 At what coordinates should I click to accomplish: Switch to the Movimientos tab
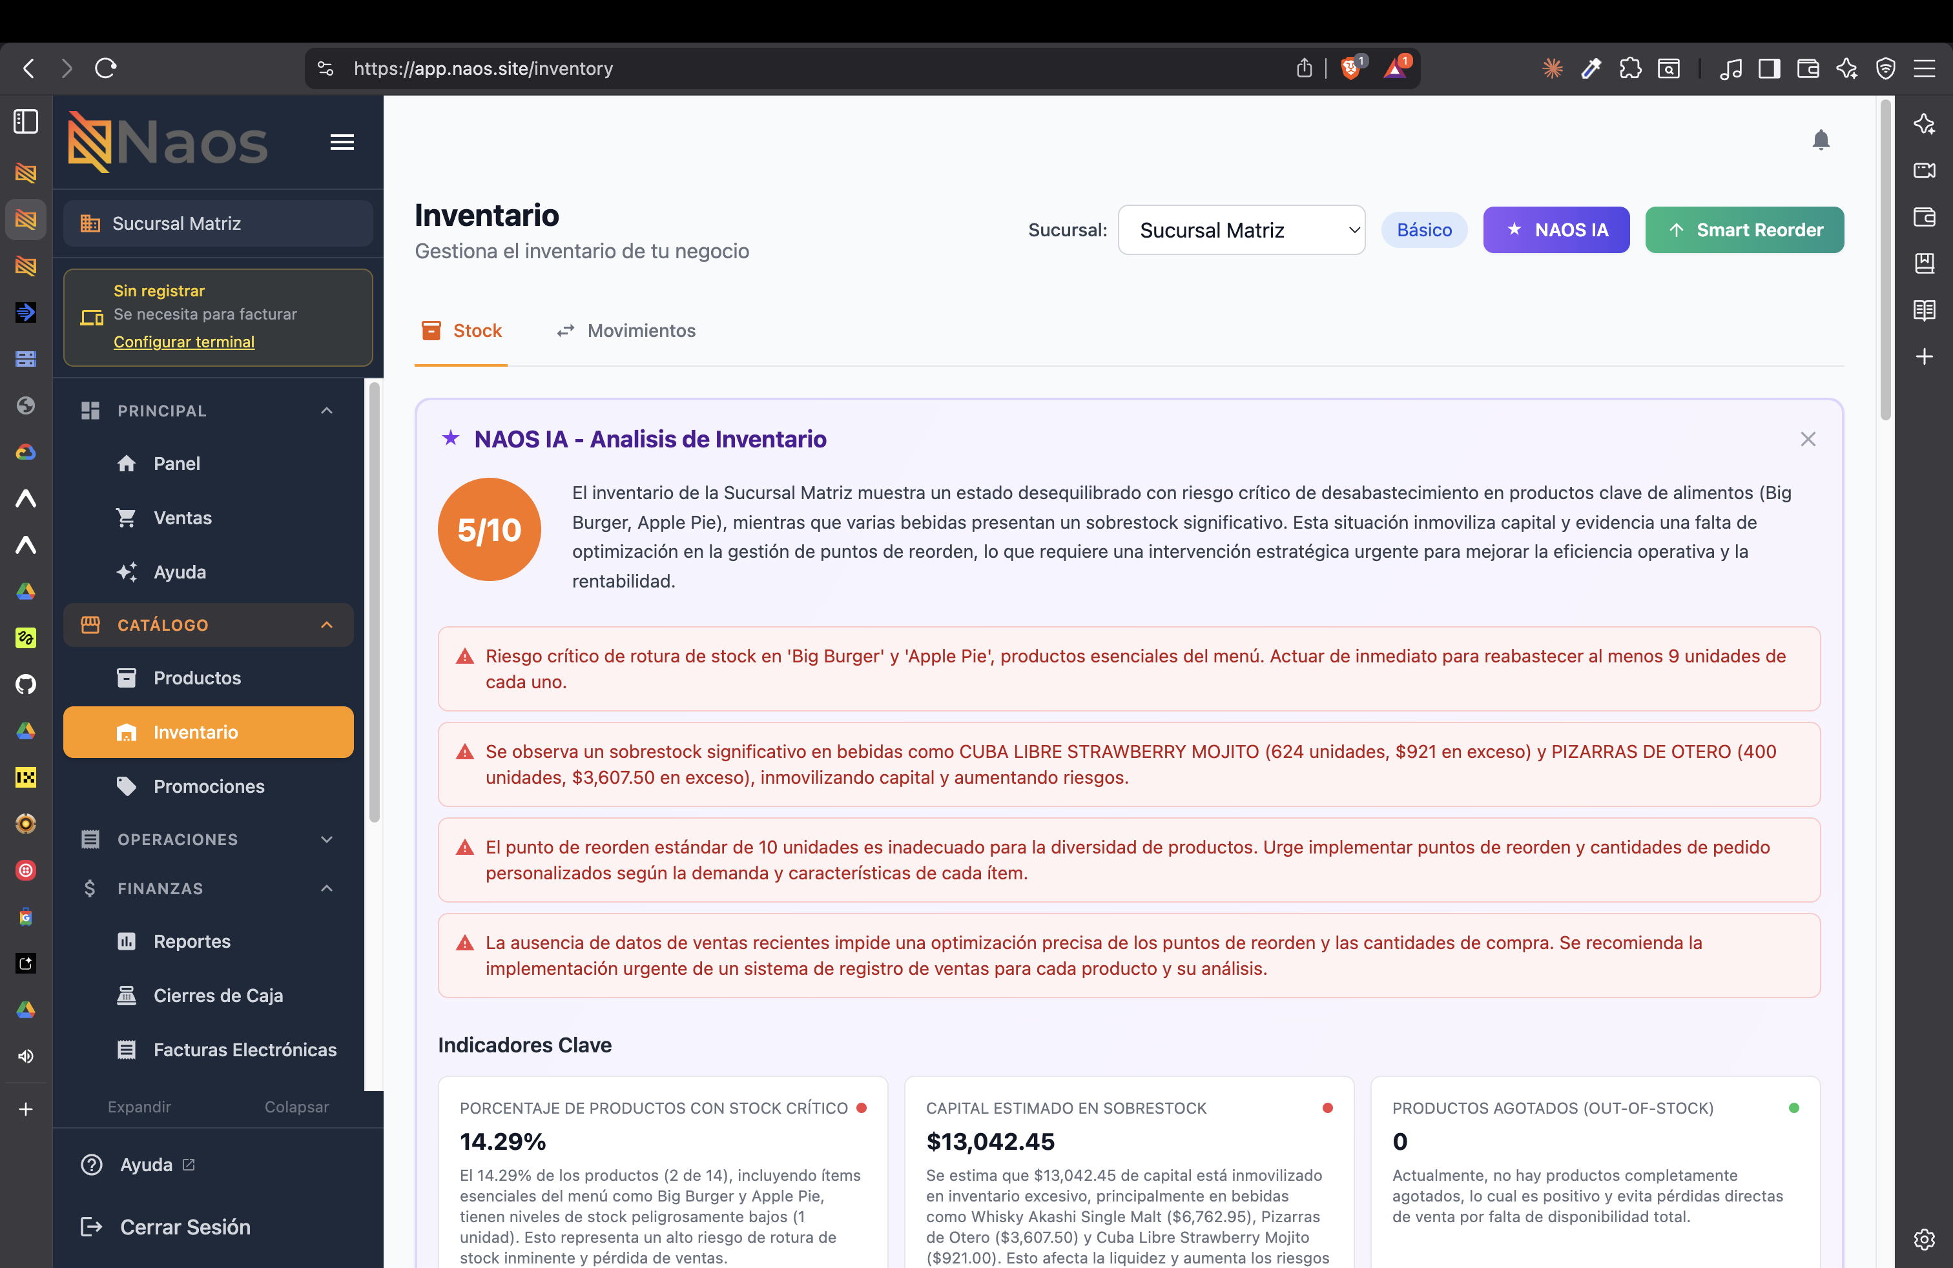tap(625, 331)
